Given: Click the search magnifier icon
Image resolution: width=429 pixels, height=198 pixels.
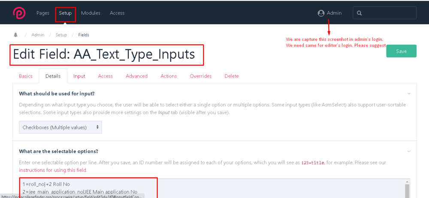Looking at the screenshot, I should pyautogui.click(x=360, y=13).
